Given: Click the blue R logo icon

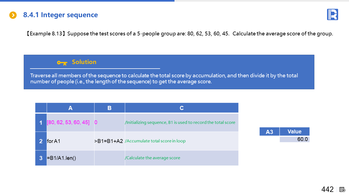Looking at the screenshot, I should [x=332, y=14].
